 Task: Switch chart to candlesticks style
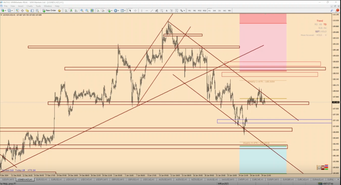[71, 11]
